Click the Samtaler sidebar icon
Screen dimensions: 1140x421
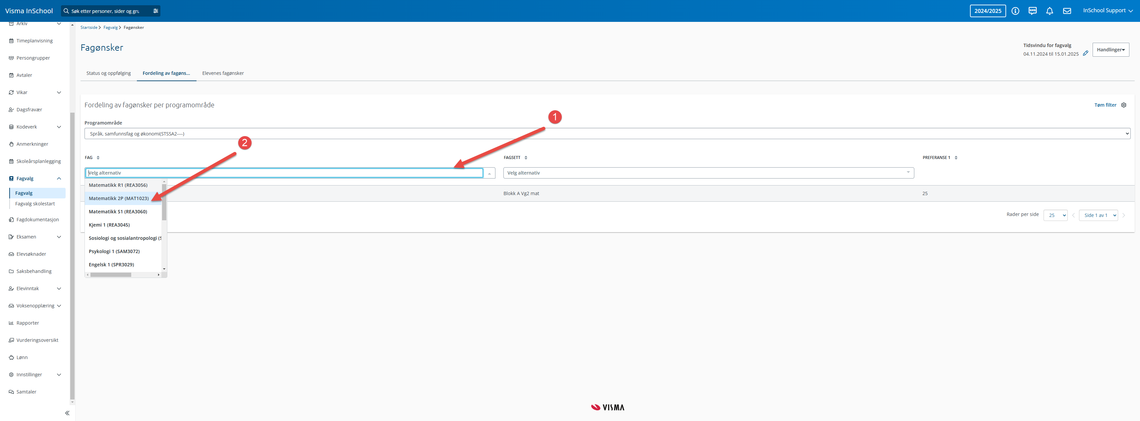[11, 392]
